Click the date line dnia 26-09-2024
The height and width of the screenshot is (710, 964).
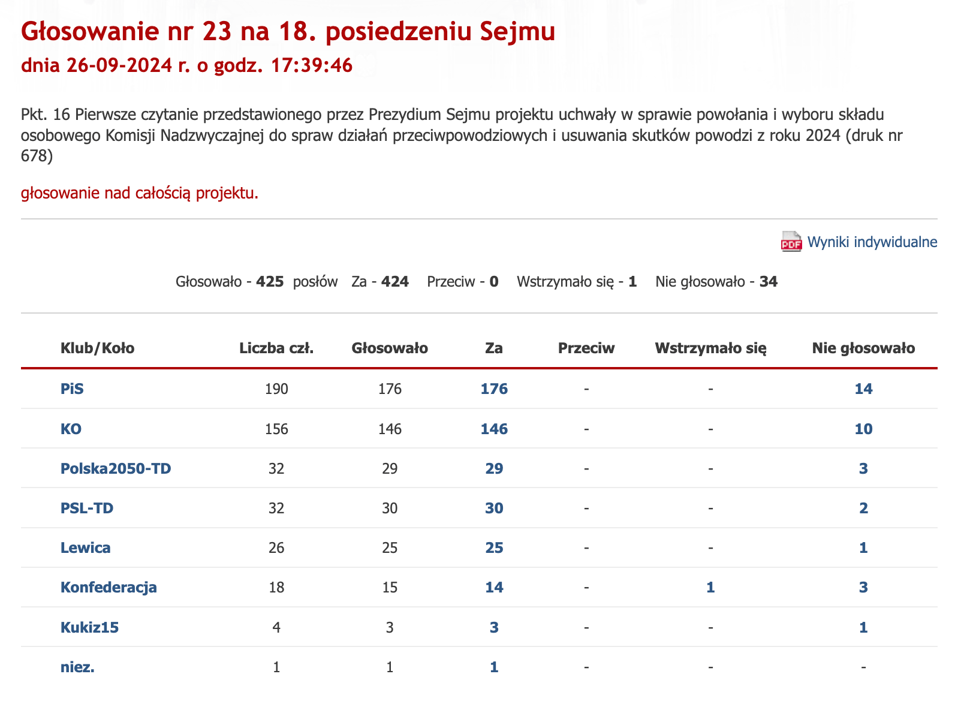[x=186, y=65]
